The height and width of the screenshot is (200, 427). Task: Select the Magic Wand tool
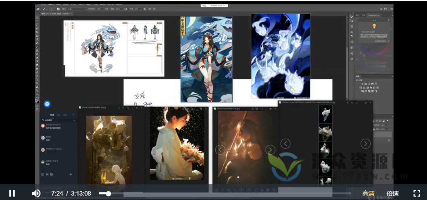click(37, 28)
